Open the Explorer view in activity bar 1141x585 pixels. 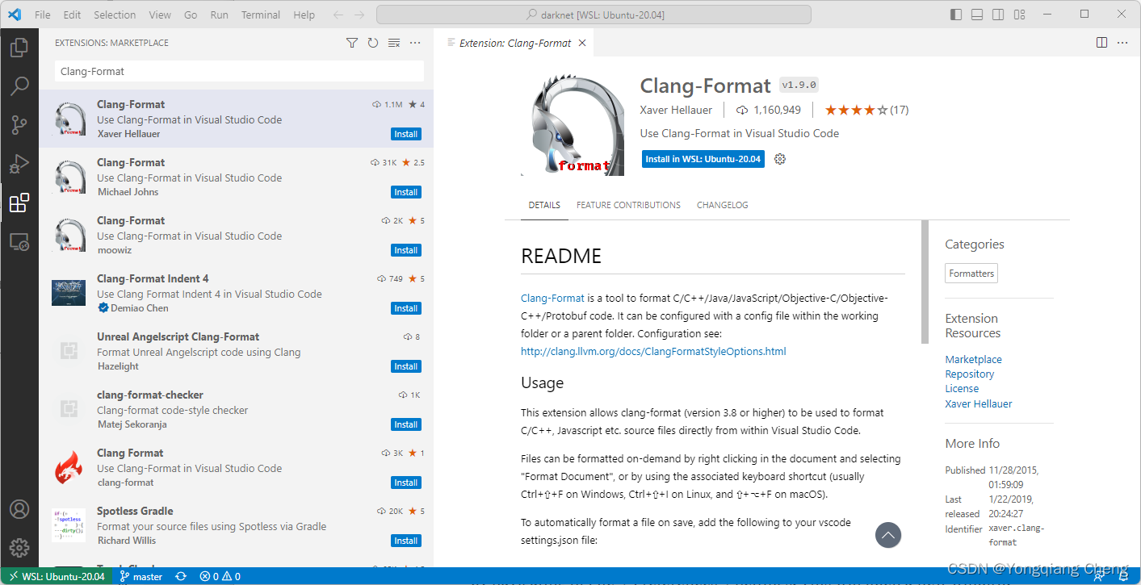click(x=19, y=48)
